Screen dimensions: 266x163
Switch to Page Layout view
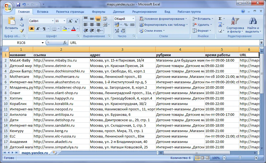point(202,158)
